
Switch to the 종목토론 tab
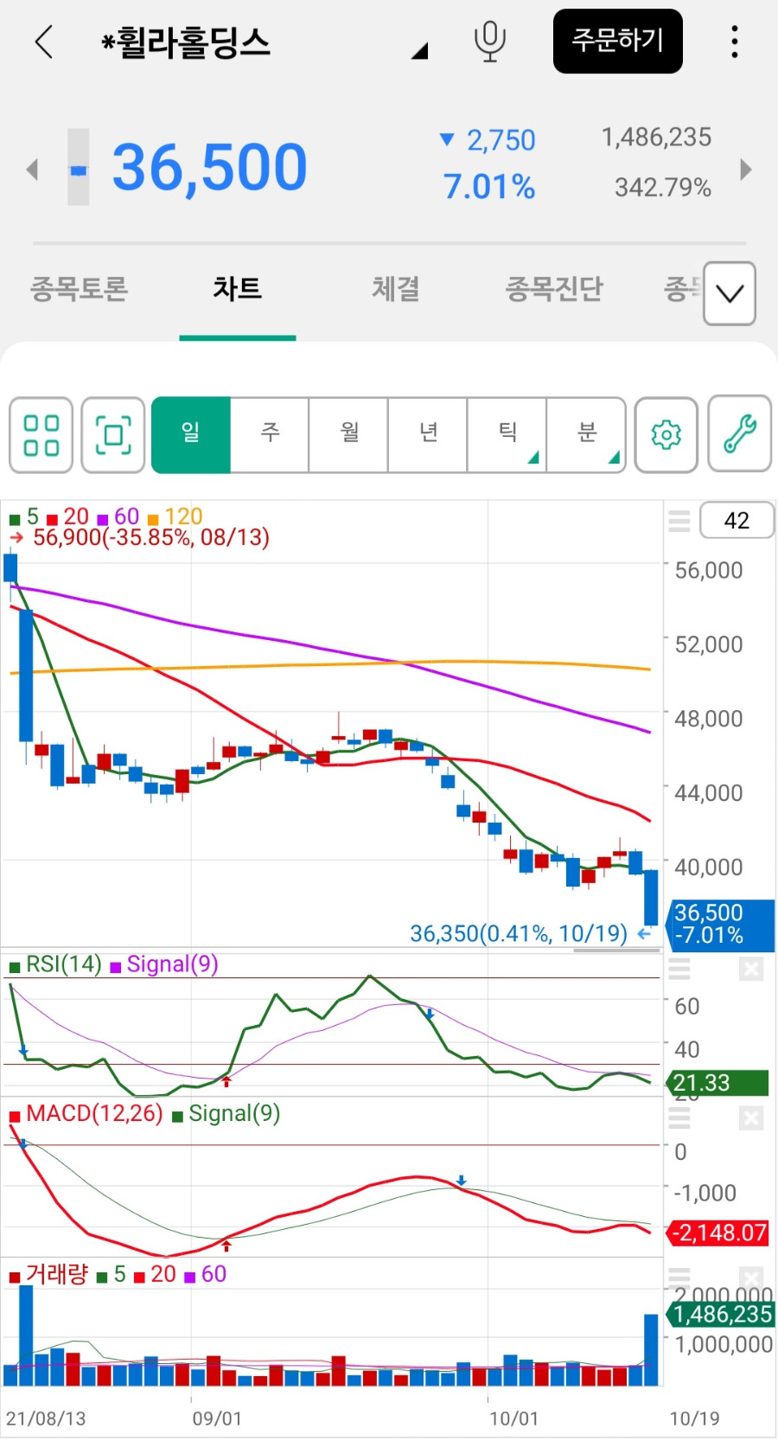(x=80, y=288)
